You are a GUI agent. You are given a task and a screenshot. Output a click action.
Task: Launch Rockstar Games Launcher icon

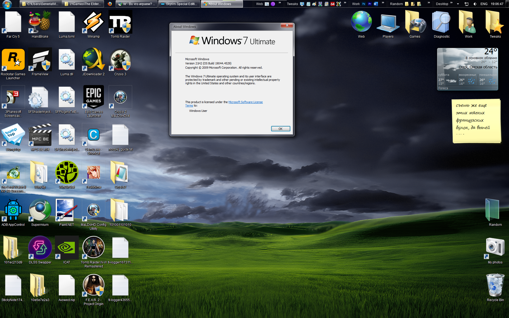coord(13,64)
